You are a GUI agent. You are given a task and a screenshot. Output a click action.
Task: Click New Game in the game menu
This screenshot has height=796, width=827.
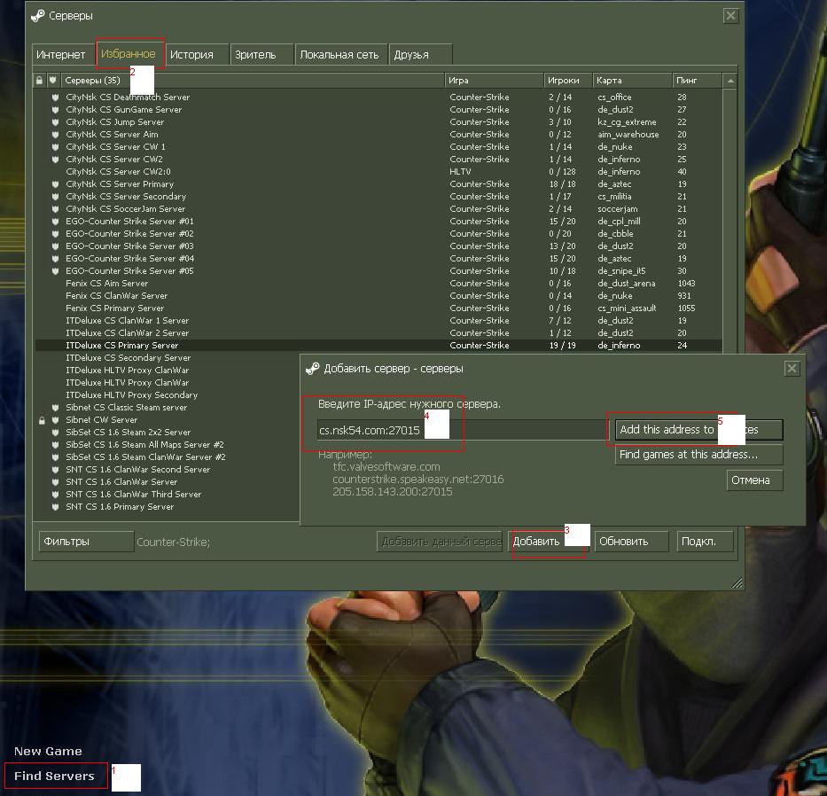(48, 751)
